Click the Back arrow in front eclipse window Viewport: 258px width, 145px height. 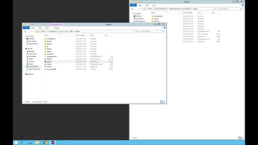pyautogui.click(x=25, y=31)
